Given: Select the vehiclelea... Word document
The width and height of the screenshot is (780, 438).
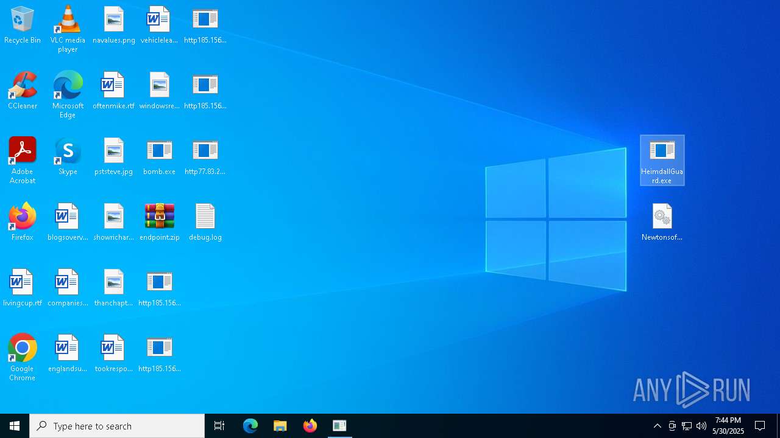Looking at the screenshot, I should pos(159,26).
